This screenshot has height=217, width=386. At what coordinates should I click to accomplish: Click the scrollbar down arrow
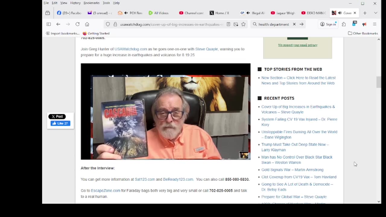pos(379,201)
